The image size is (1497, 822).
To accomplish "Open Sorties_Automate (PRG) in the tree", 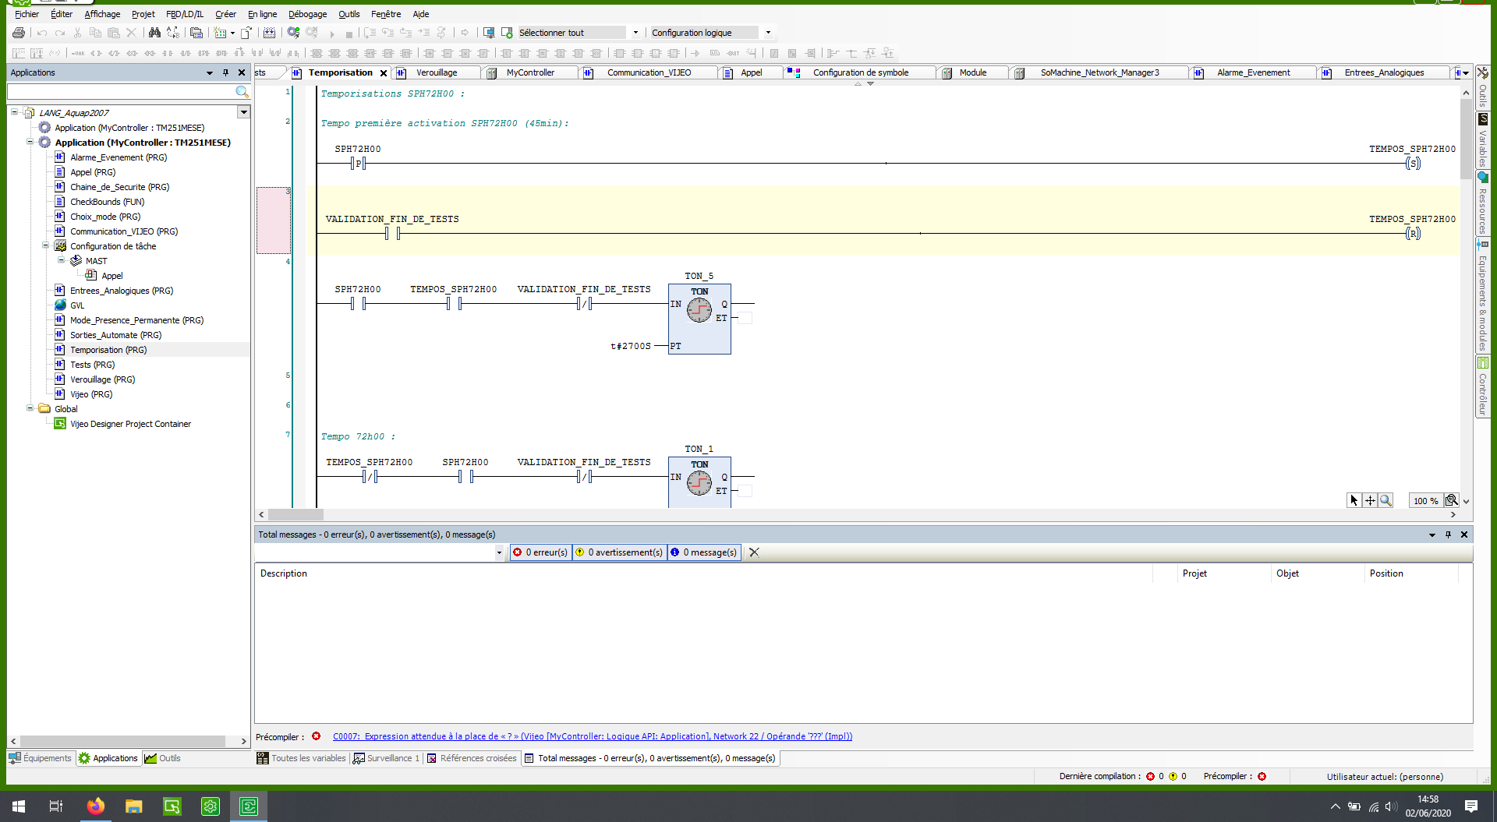I will point(115,335).
